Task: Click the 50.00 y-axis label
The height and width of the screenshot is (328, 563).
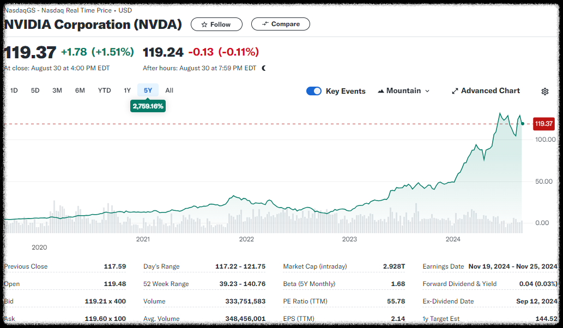Action: pyautogui.click(x=543, y=181)
